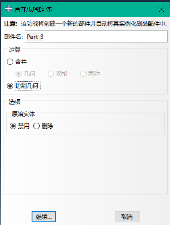The height and width of the screenshot is (225, 170).
Task: Click the 运算 group heading
Action: click(15, 50)
